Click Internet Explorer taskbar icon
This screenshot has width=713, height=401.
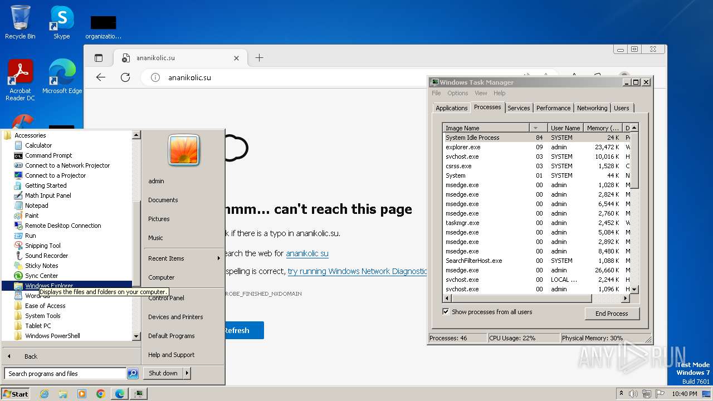(45, 394)
